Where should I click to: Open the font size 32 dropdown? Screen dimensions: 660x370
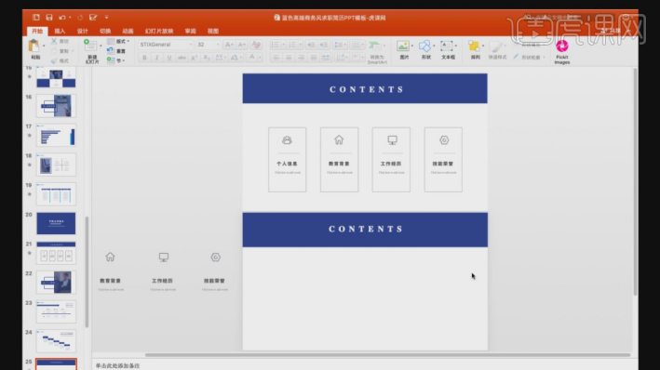coord(208,44)
